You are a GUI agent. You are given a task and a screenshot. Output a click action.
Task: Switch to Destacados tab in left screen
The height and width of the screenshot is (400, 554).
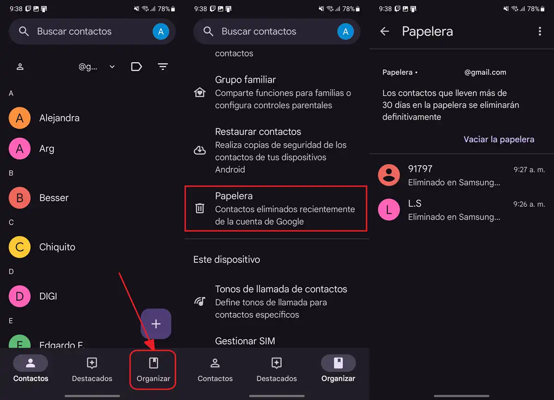click(92, 369)
